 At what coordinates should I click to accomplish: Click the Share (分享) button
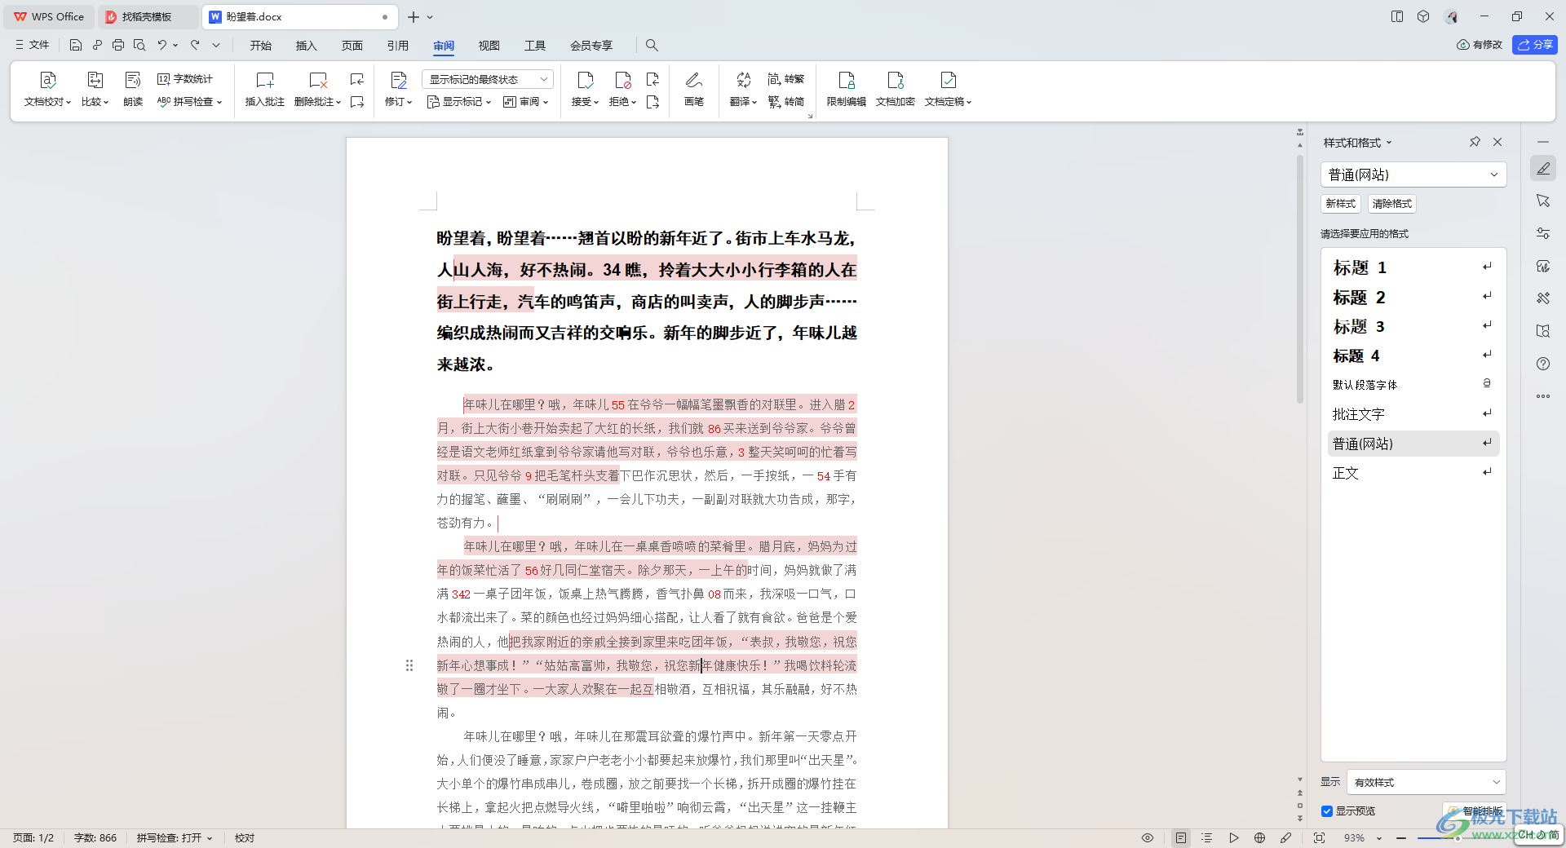pyautogui.click(x=1535, y=45)
